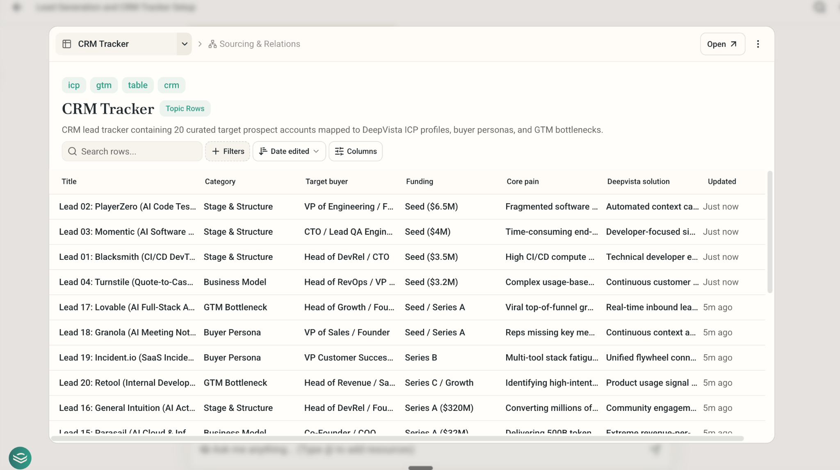Click the Updated column header
The image size is (840, 470).
[x=722, y=181]
